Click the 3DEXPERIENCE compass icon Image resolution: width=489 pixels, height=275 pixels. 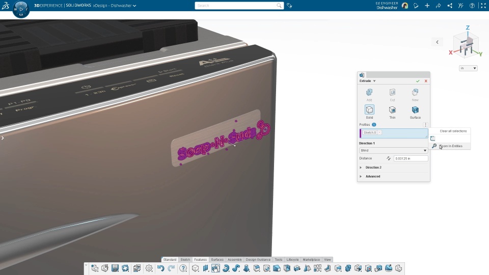21,9
